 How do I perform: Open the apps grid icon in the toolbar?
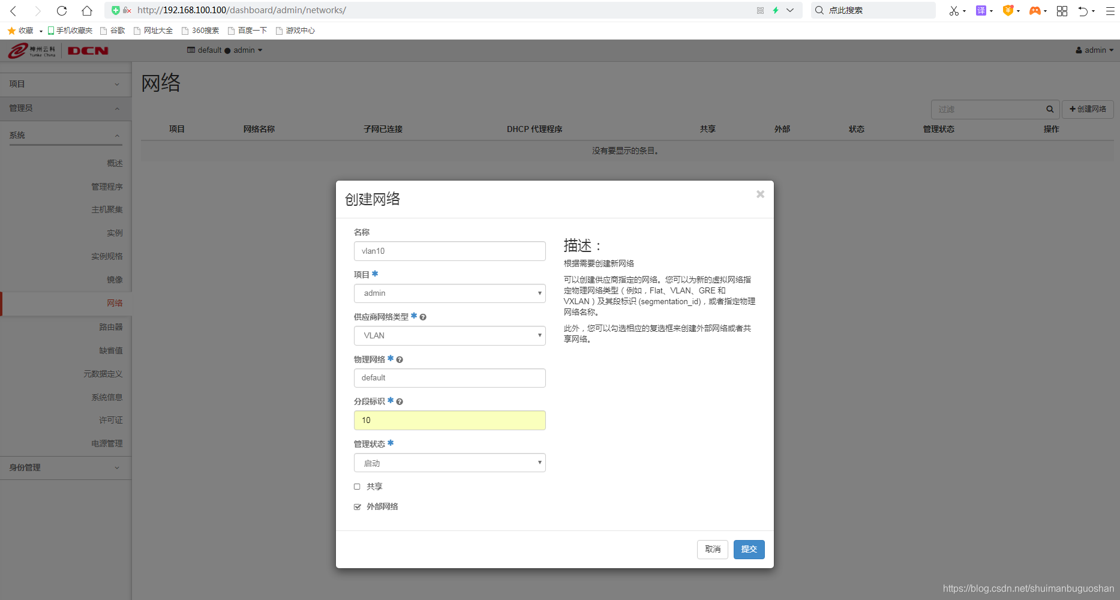coord(1062,10)
